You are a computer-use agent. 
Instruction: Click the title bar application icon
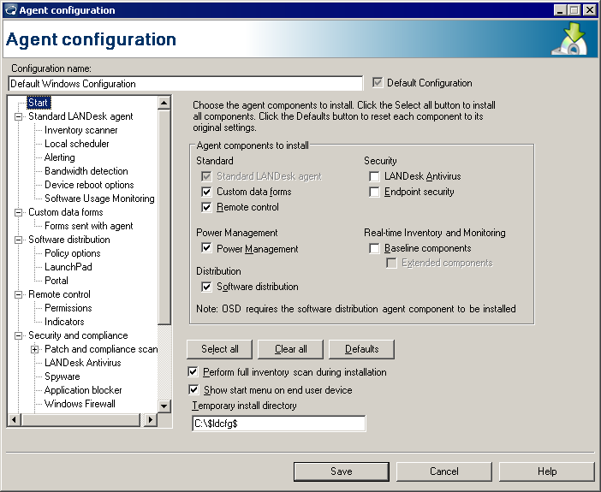10,10
